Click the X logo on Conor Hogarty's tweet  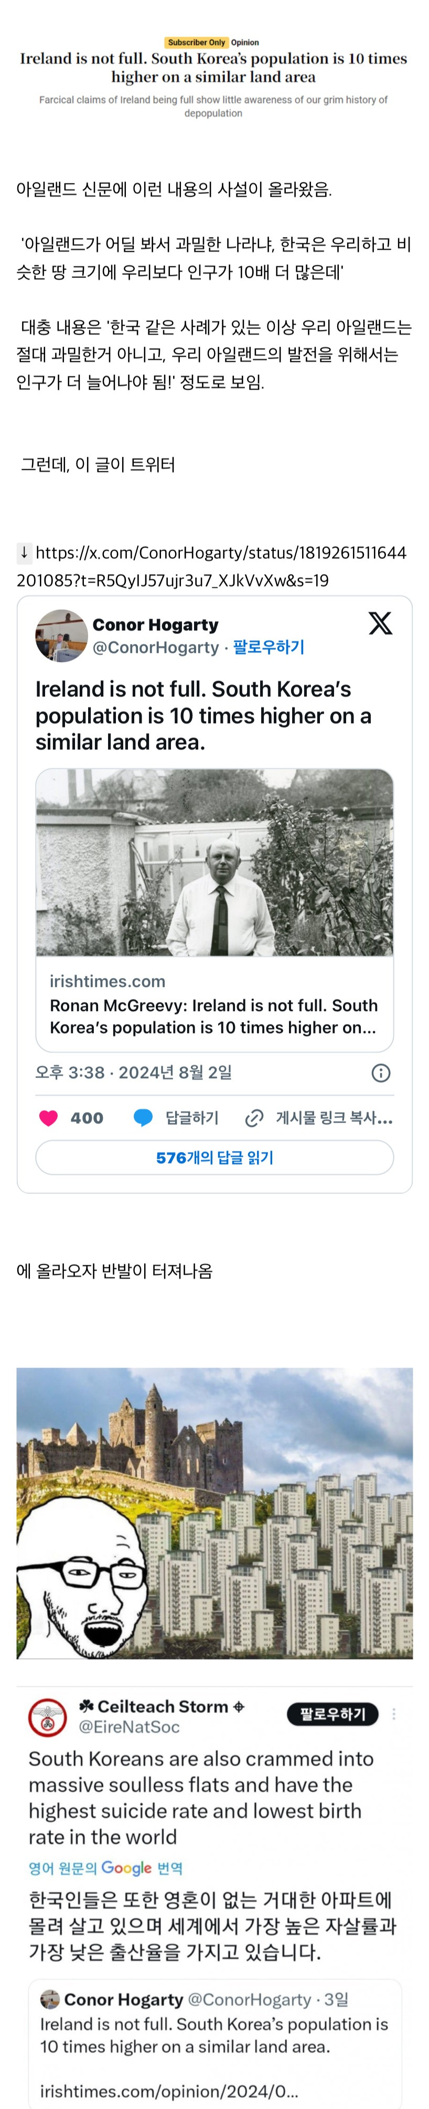[x=380, y=624]
